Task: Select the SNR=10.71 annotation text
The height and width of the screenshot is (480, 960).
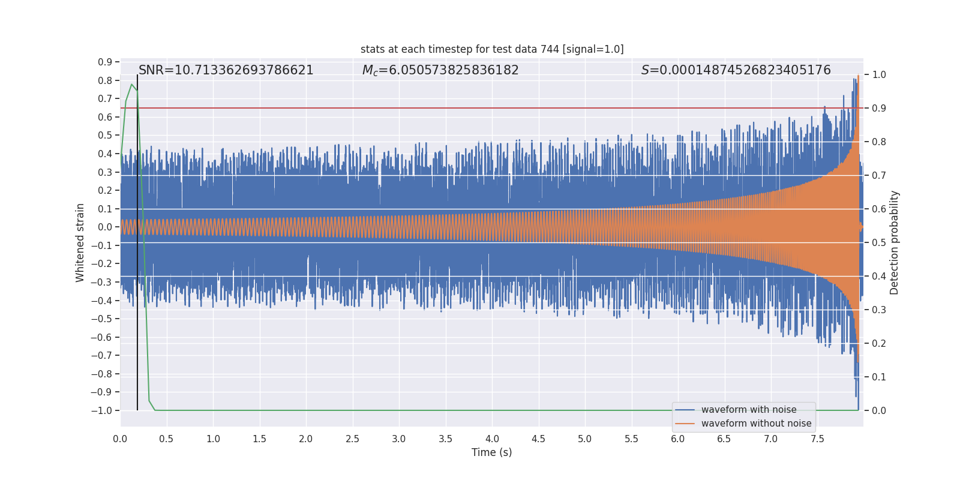Action: click(226, 70)
